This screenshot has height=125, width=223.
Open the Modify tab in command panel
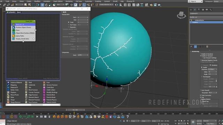click(x=195, y=10)
